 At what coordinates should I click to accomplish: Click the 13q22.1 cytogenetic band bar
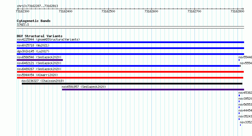click(130, 27)
